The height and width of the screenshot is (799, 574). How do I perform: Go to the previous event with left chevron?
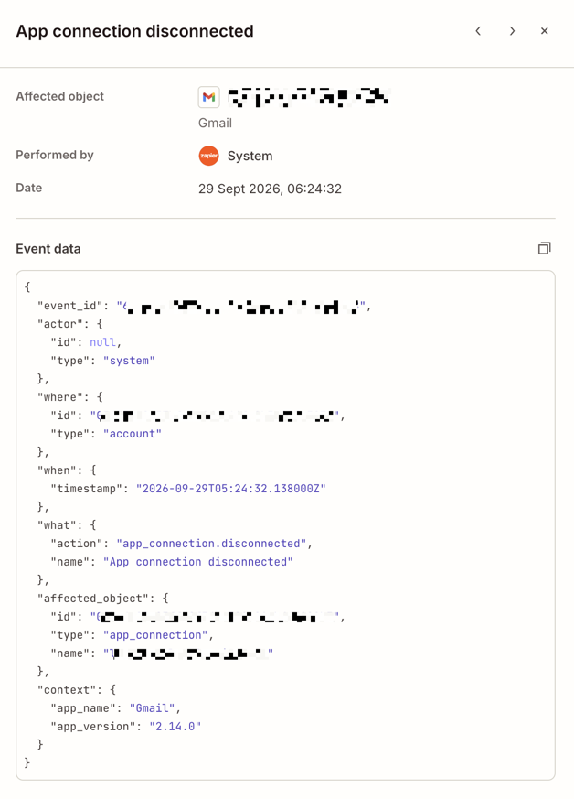[x=478, y=31]
